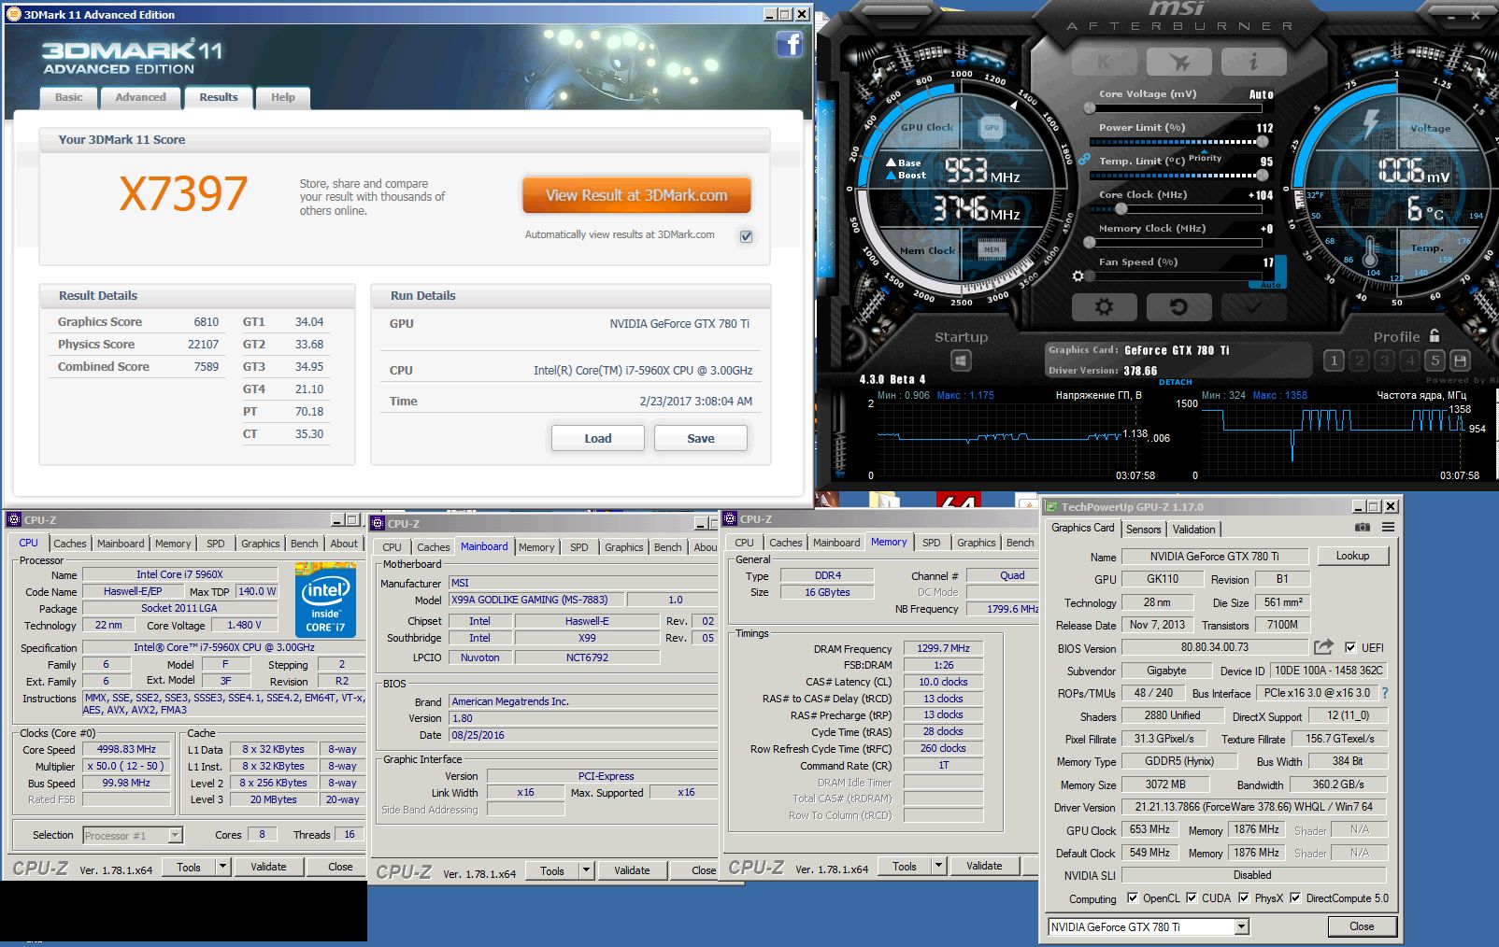The image size is (1499, 947).
Task: Toggle the CUDA checkbox in GPU-Z
Action: pos(1192,898)
